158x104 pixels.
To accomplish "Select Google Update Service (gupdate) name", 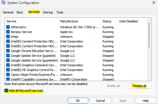I will point(33,56).
